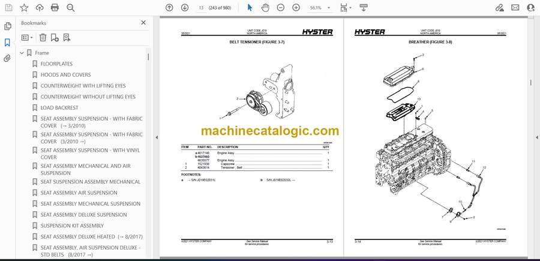Screen dimensions: 540x261
Task: Click BREATHER (FIGURE 3-8) heading
Action: pyautogui.click(x=430, y=42)
